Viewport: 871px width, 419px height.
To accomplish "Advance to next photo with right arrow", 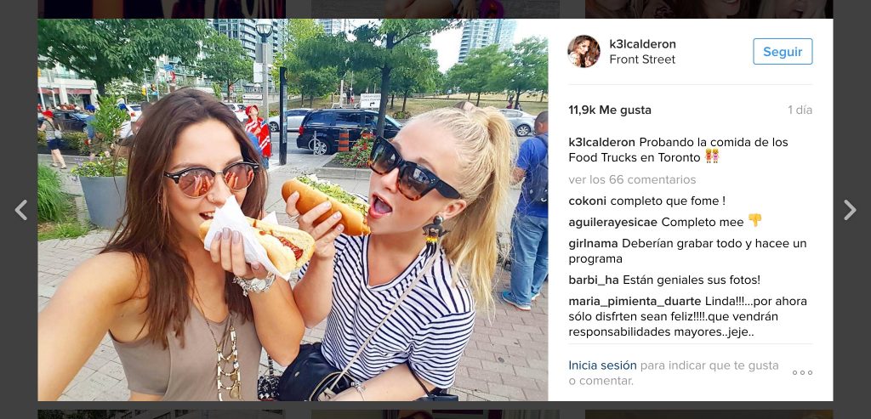I will point(850,210).
